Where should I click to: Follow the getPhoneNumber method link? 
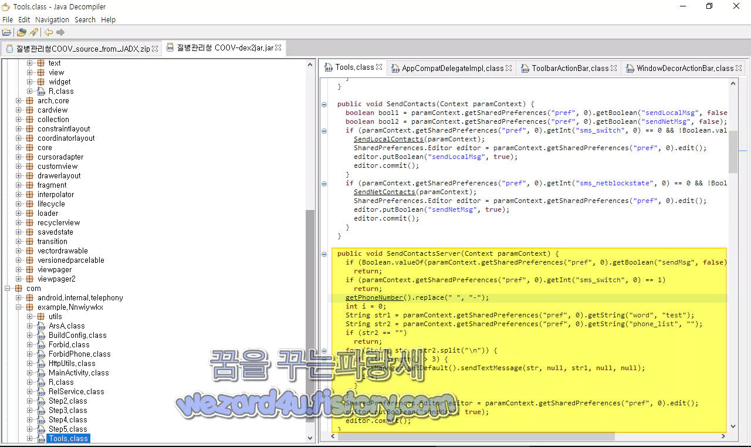click(x=374, y=298)
